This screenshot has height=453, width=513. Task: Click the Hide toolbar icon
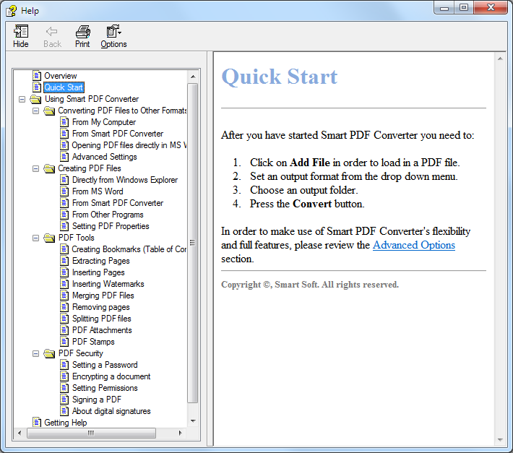point(21,32)
